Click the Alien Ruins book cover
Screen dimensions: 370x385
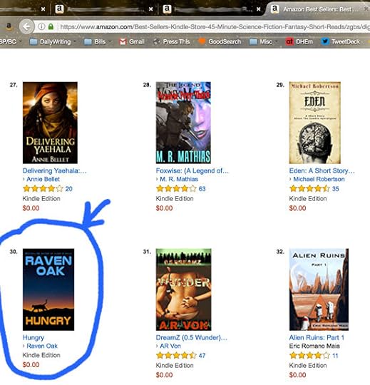coord(319,289)
